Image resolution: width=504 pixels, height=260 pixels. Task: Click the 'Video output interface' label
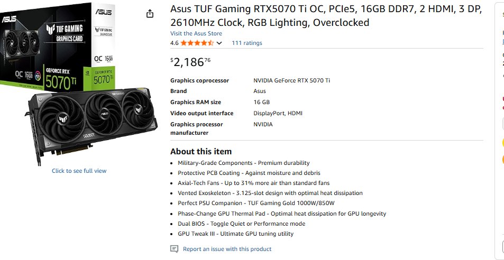coord(201,113)
